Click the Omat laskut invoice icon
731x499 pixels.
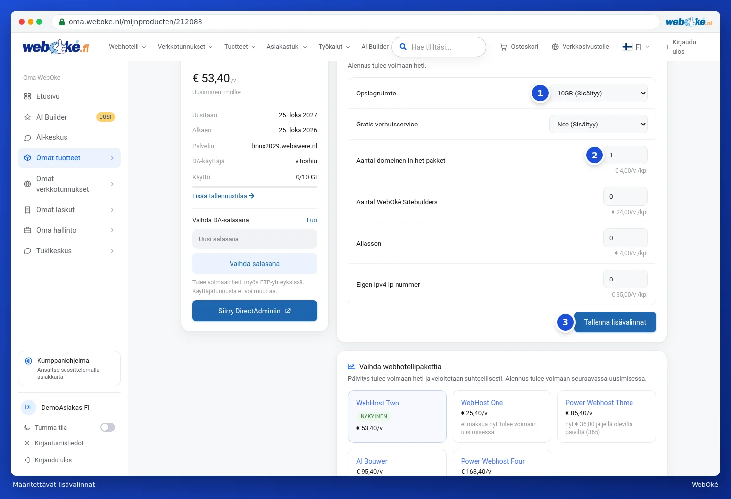point(27,210)
